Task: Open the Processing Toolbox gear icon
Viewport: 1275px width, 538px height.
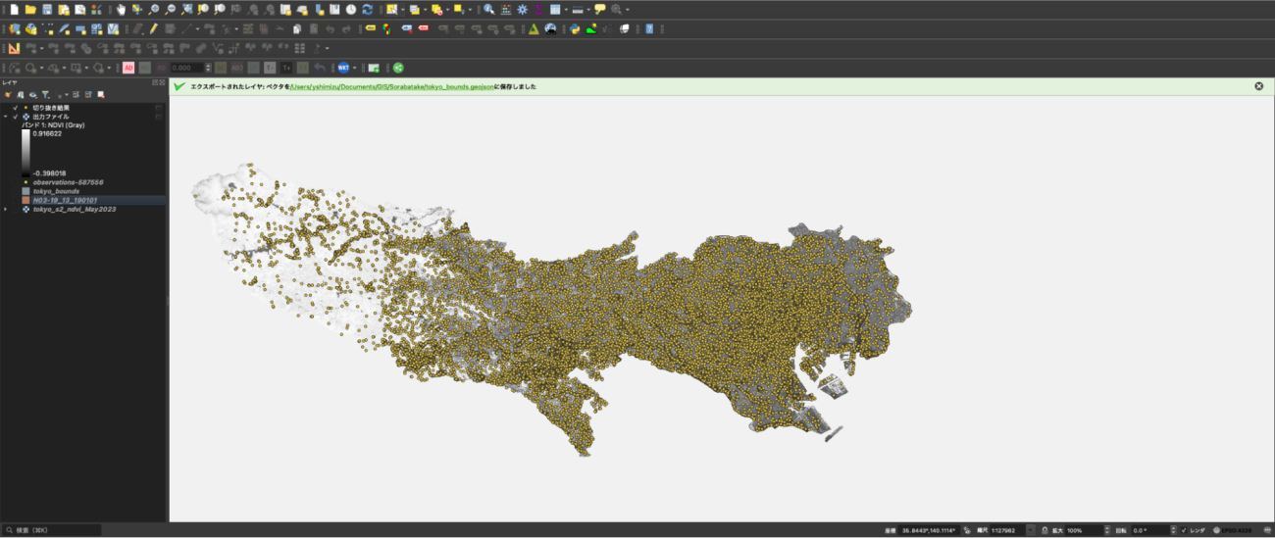Action: tap(522, 9)
